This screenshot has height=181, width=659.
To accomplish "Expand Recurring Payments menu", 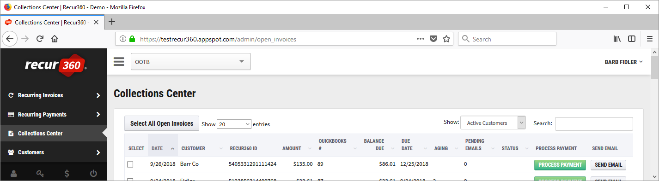I will tap(53, 114).
